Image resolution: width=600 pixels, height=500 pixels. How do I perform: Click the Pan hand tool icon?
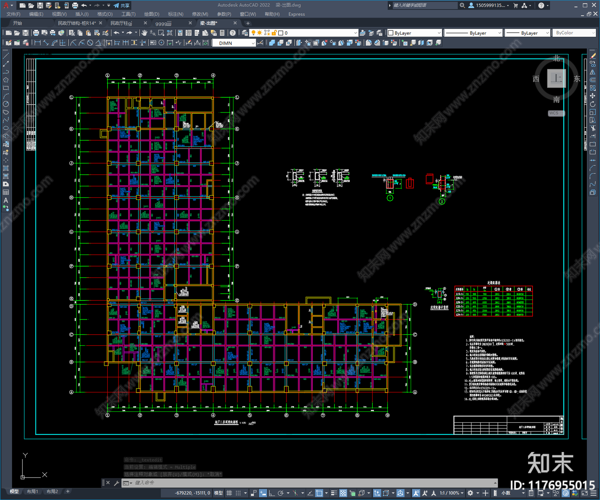[x=144, y=33]
